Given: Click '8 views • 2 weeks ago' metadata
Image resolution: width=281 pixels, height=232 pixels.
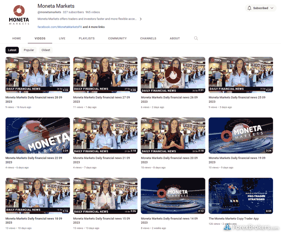Looking at the screenshot, I should point(154,228).
